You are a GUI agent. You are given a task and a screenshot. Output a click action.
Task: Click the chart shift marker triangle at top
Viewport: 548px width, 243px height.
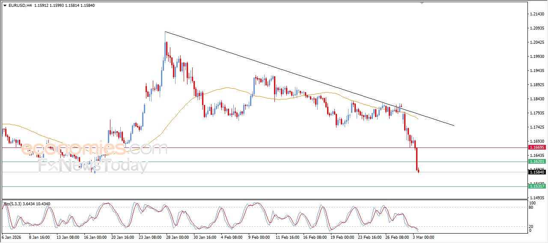point(423,3)
